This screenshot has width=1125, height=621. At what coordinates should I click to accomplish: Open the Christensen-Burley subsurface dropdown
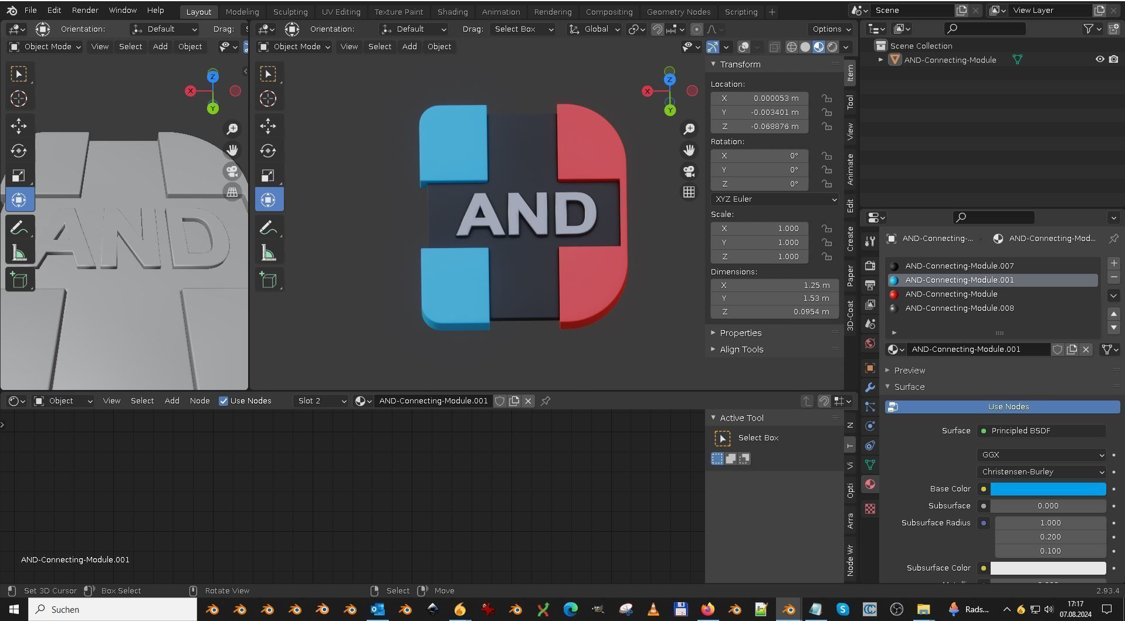pyautogui.click(x=1042, y=472)
